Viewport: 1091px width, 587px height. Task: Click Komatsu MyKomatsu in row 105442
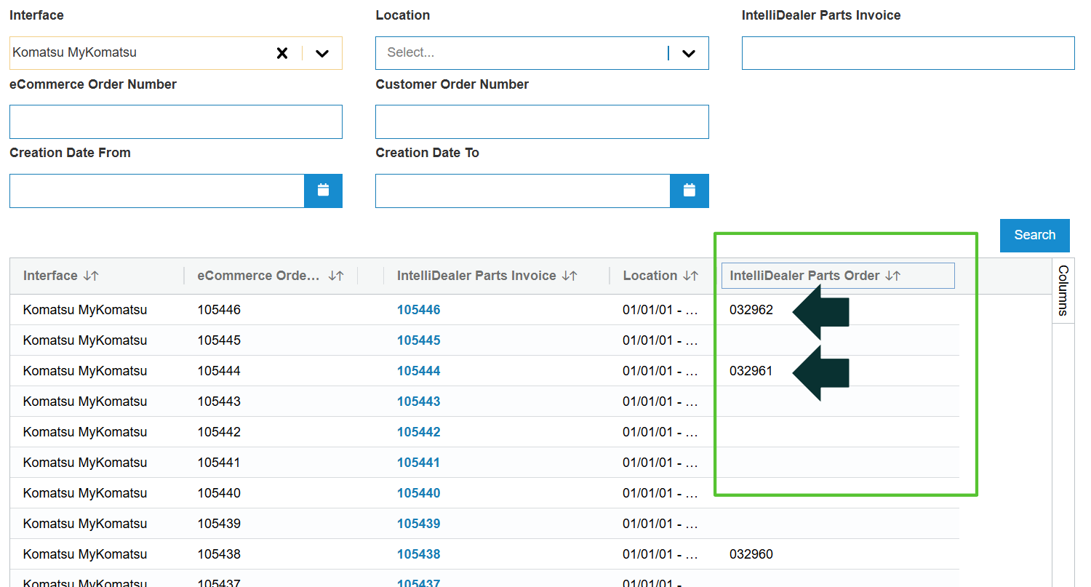coord(85,432)
